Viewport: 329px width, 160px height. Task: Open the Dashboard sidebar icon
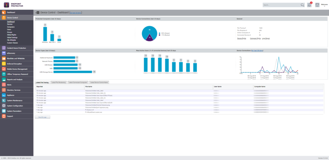(4, 12)
